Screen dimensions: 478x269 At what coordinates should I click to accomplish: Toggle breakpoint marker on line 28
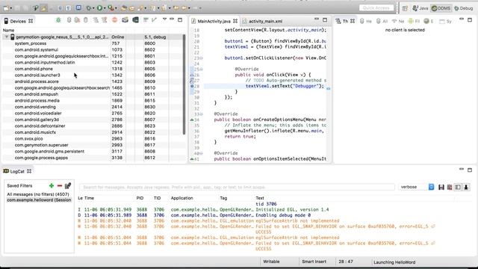click(192, 86)
